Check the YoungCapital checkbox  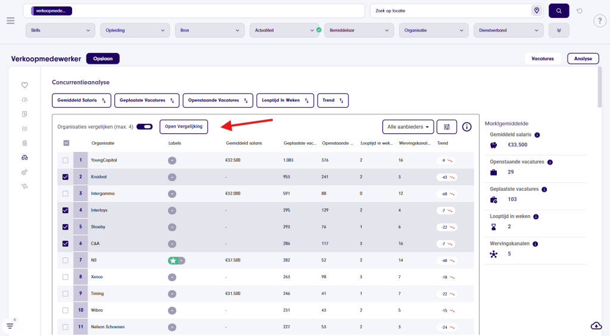point(66,160)
